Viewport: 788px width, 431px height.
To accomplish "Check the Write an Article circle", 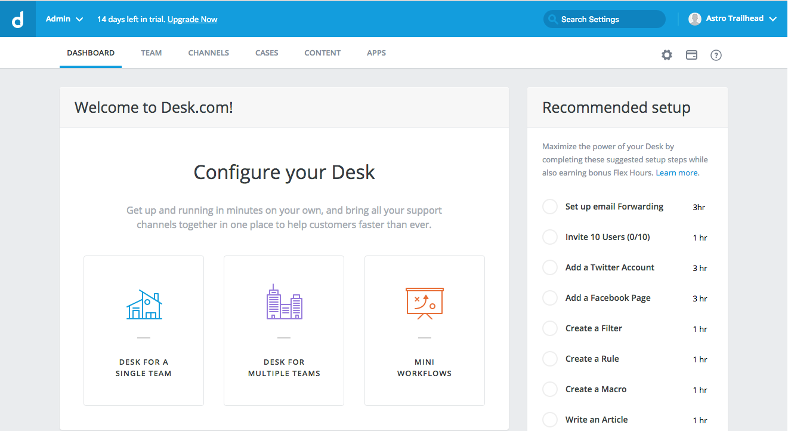I will click(550, 420).
